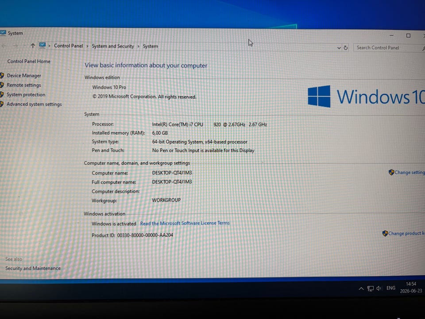Open Security and Maintenance link

tap(33, 268)
